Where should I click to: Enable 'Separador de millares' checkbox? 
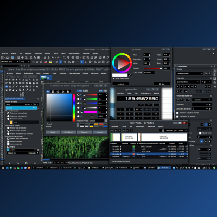177,117
